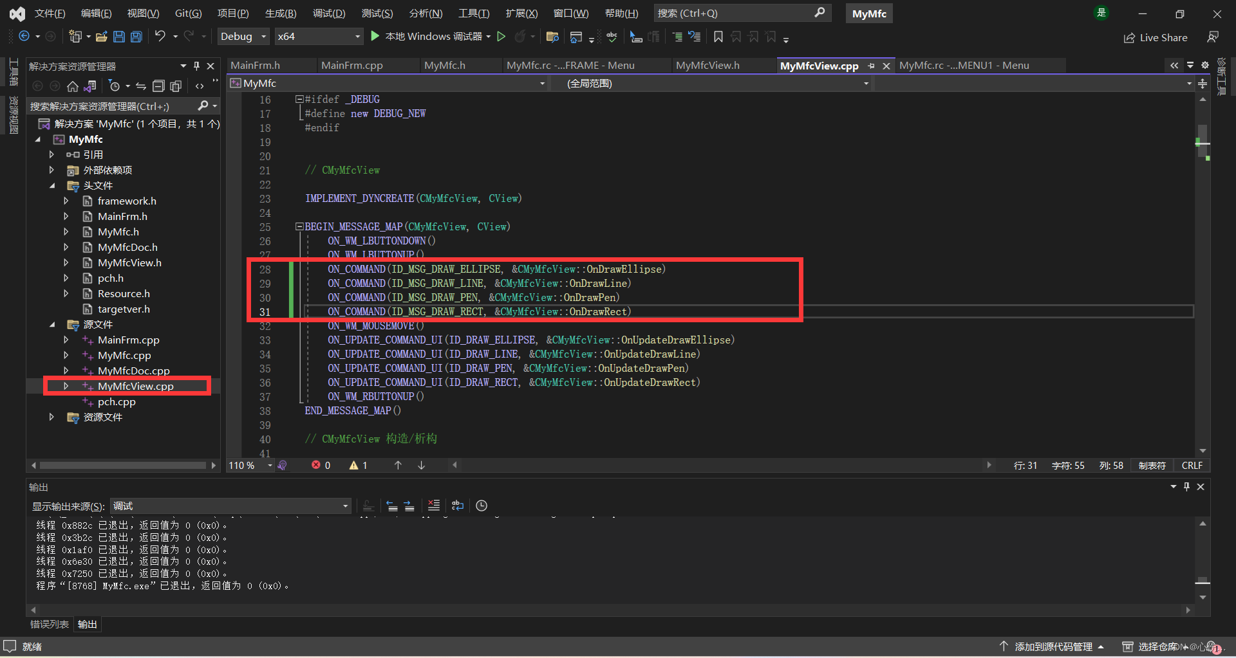
Task: Open output source 调试 combo box
Action: tap(230, 506)
